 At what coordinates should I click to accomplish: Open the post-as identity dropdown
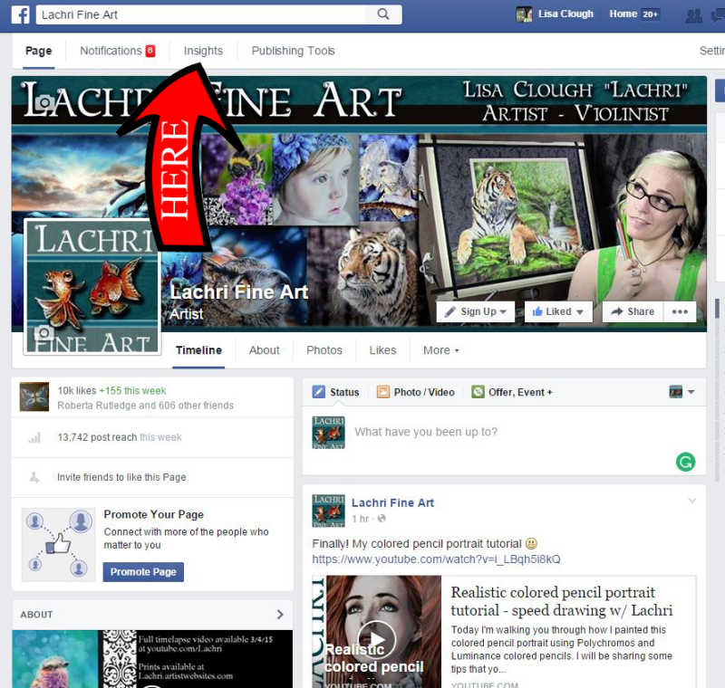pos(682,392)
